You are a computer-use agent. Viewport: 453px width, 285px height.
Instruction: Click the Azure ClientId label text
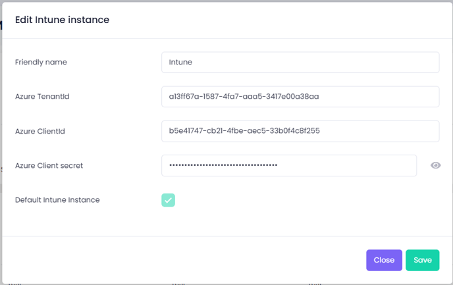[40, 131]
